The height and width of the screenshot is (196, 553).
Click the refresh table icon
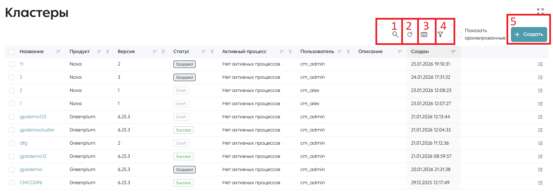tap(410, 34)
